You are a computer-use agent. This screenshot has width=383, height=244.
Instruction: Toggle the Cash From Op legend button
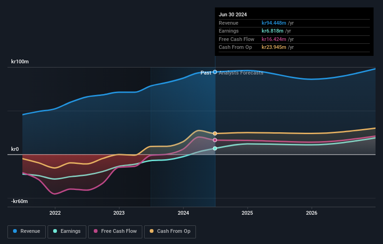(170, 231)
